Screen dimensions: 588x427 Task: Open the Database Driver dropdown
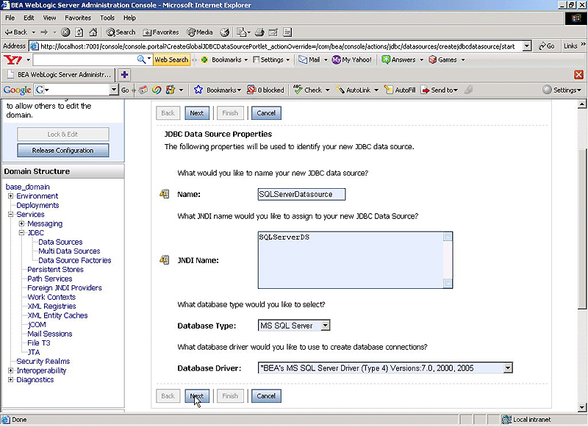[x=508, y=368]
